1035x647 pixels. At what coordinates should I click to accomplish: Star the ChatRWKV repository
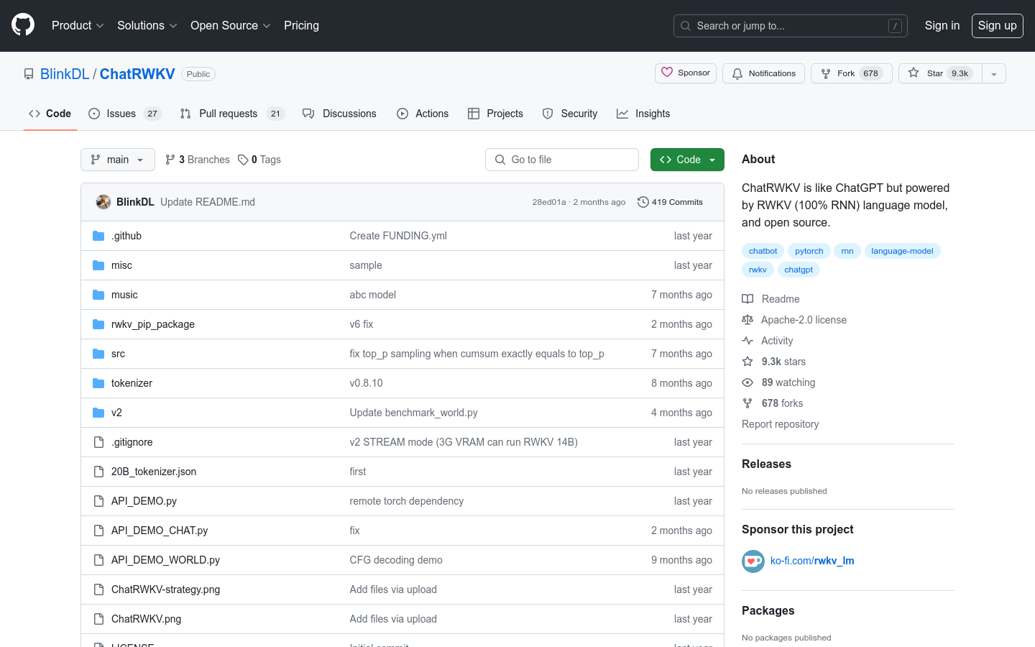(940, 73)
